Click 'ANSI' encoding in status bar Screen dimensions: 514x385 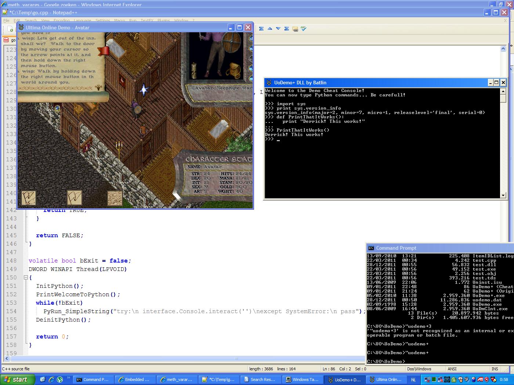click(x=452, y=369)
